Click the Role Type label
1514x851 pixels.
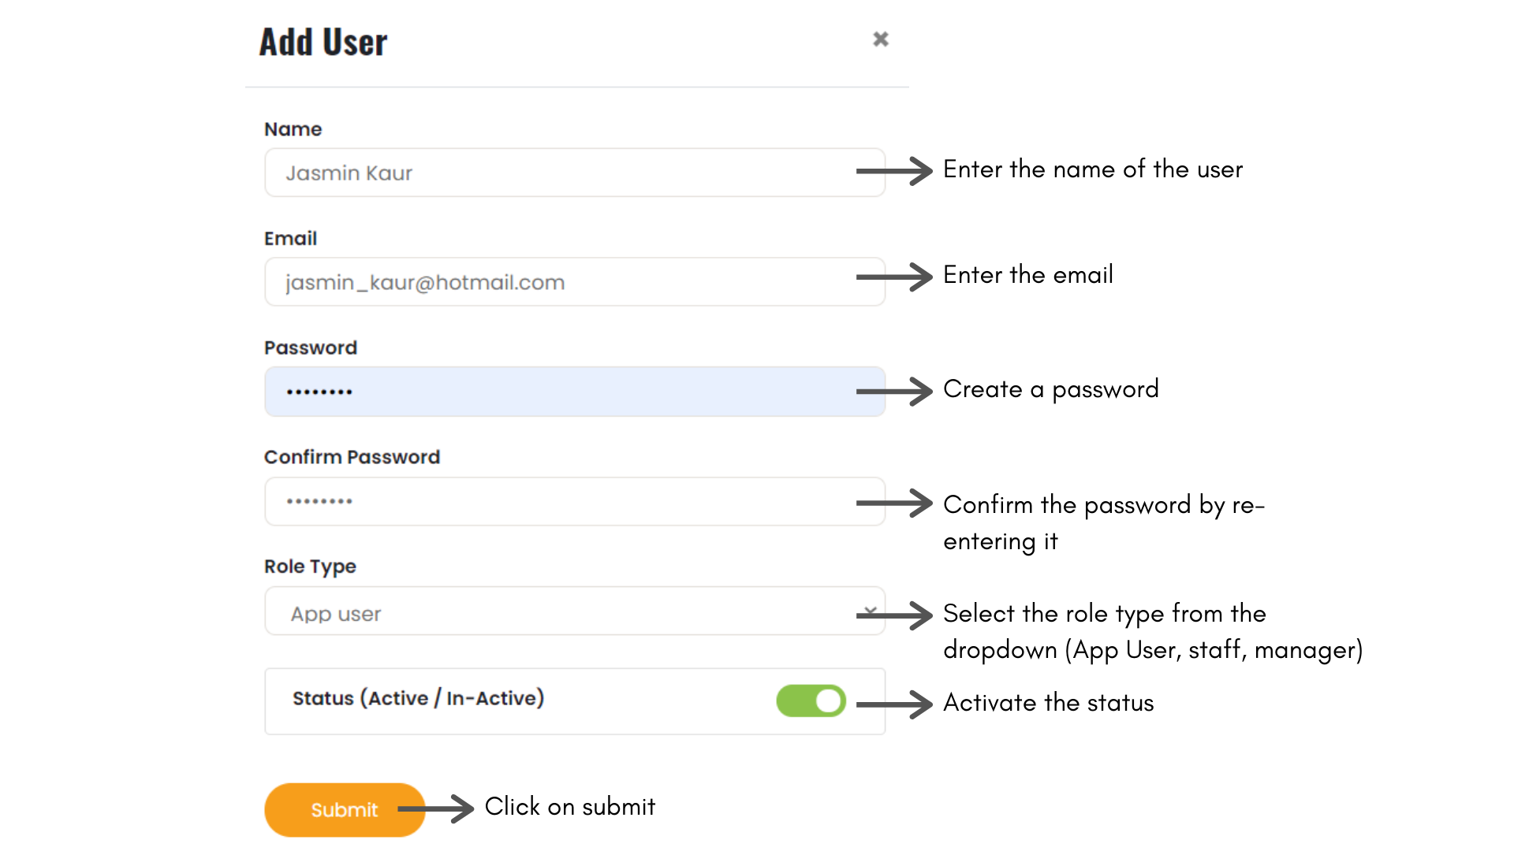click(x=310, y=567)
